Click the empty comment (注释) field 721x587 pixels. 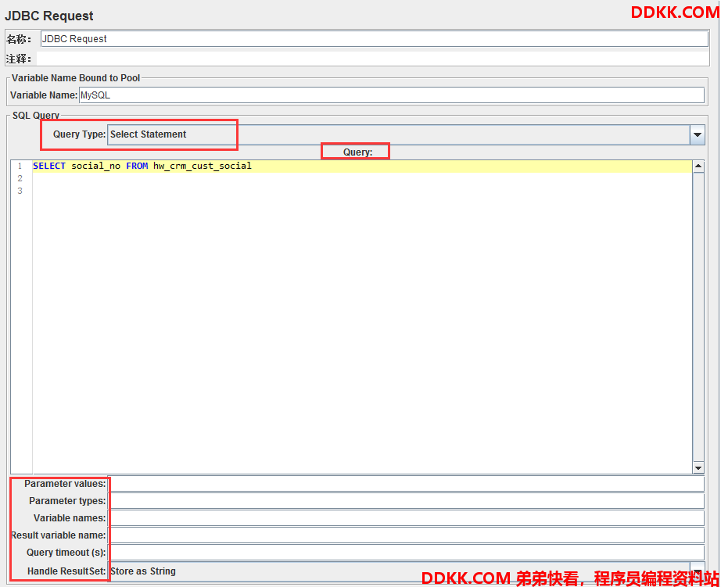[x=373, y=59]
